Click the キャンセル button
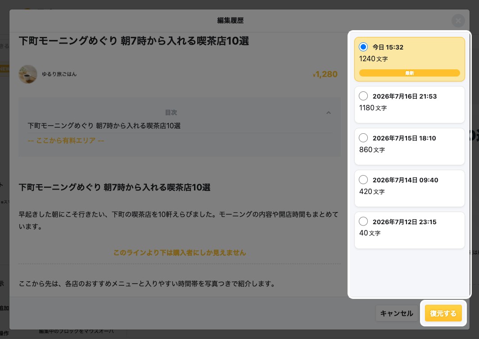Image resolution: width=479 pixels, height=339 pixels. pos(397,313)
